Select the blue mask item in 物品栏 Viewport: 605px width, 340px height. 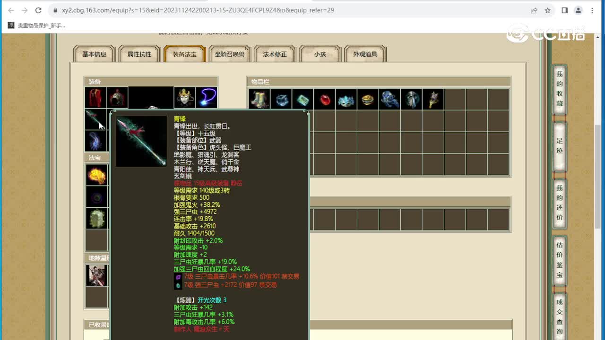[x=346, y=99]
